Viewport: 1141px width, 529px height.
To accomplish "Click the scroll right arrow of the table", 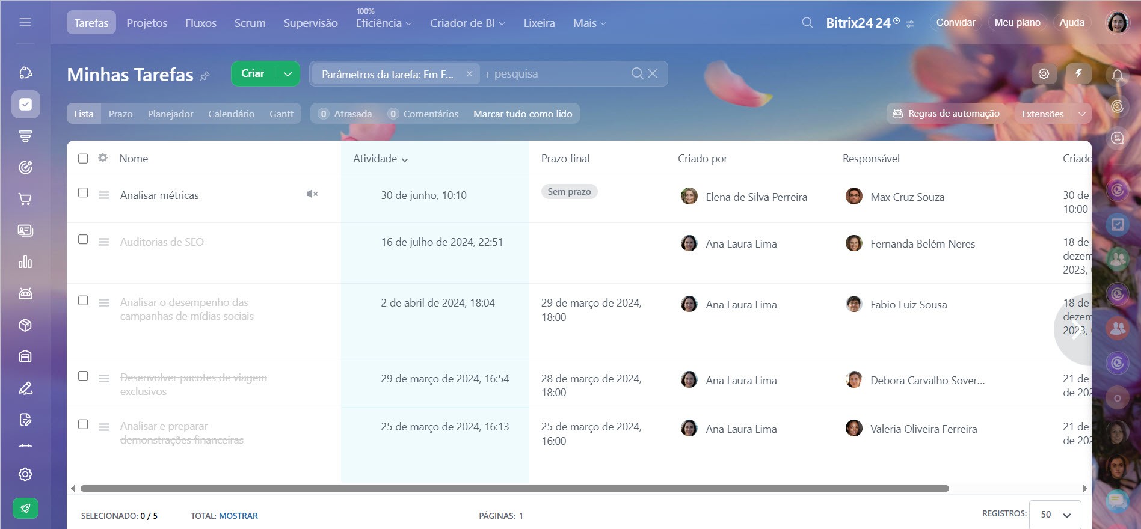I will pos(1085,488).
